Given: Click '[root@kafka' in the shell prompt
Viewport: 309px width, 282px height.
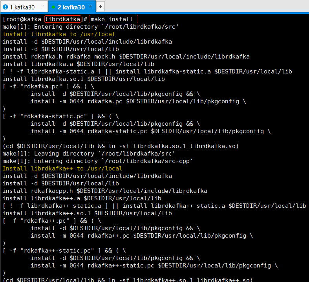Looking at the screenshot, I should (22, 19).
